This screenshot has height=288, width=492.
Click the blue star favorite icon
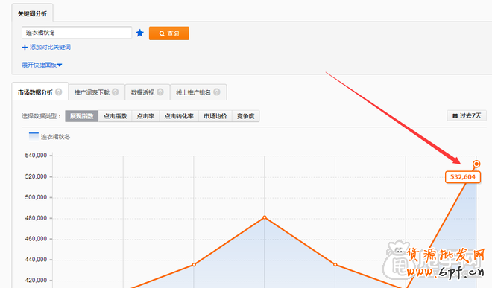[140, 33]
